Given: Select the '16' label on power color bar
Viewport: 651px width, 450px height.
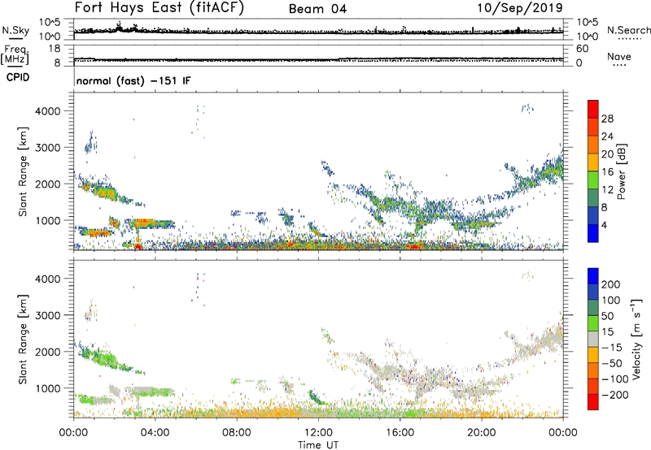Looking at the screenshot, I should pyautogui.click(x=607, y=172).
